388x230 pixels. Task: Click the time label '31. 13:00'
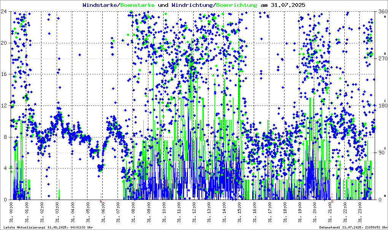pos(209,212)
